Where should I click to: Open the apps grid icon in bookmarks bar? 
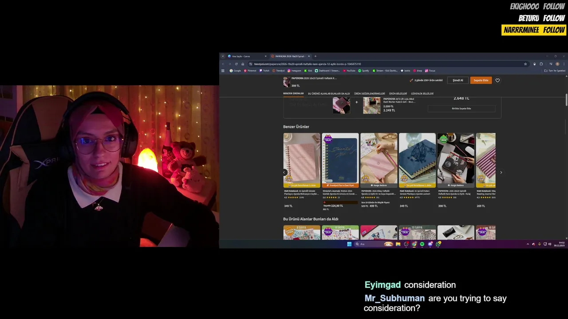(223, 70)
